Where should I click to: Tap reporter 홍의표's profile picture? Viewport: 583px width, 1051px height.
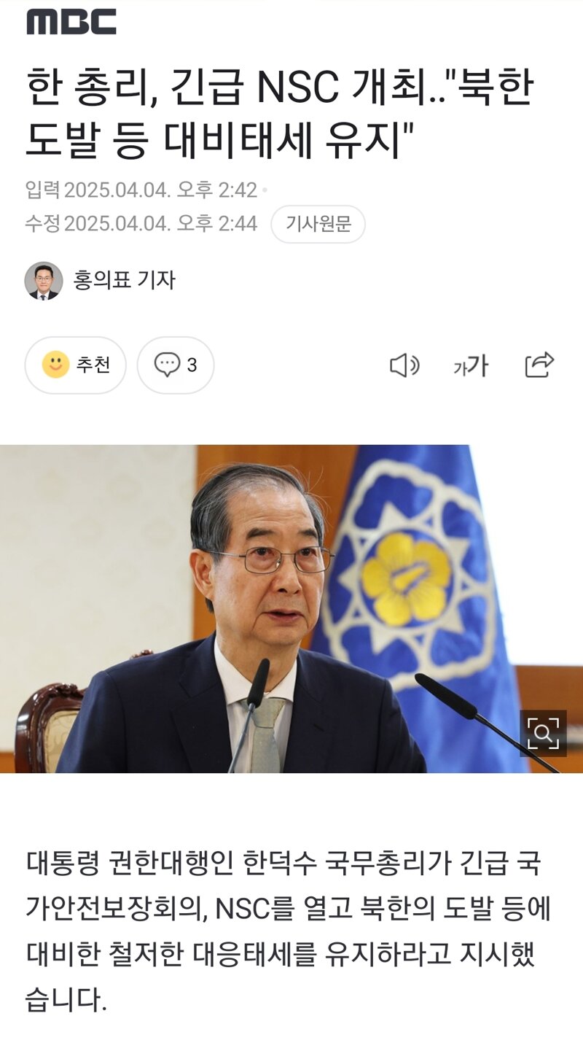point(44,280)
